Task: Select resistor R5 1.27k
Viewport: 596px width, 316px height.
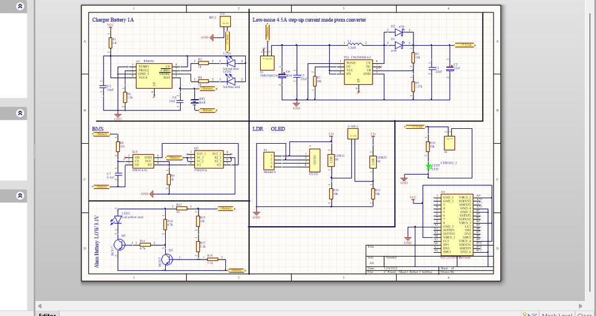Action: click(x=413, y=87)
